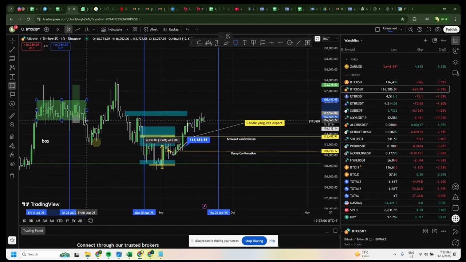
Task: Open the text annotation tools in left sidebar
Action: pos(12,95)
